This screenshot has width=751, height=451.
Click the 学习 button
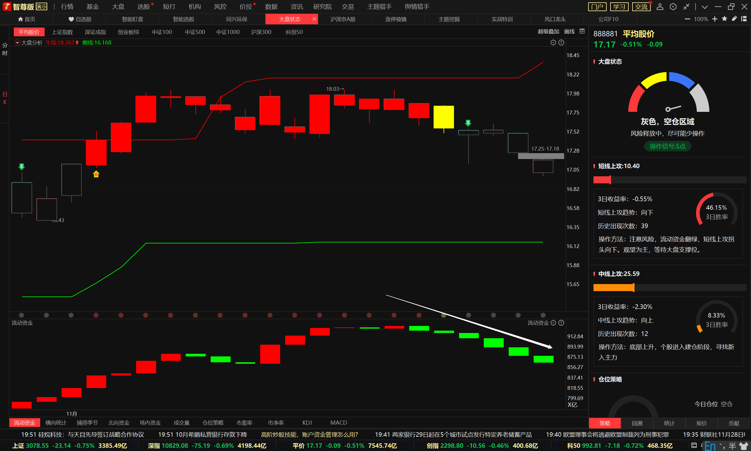point(619,7)
